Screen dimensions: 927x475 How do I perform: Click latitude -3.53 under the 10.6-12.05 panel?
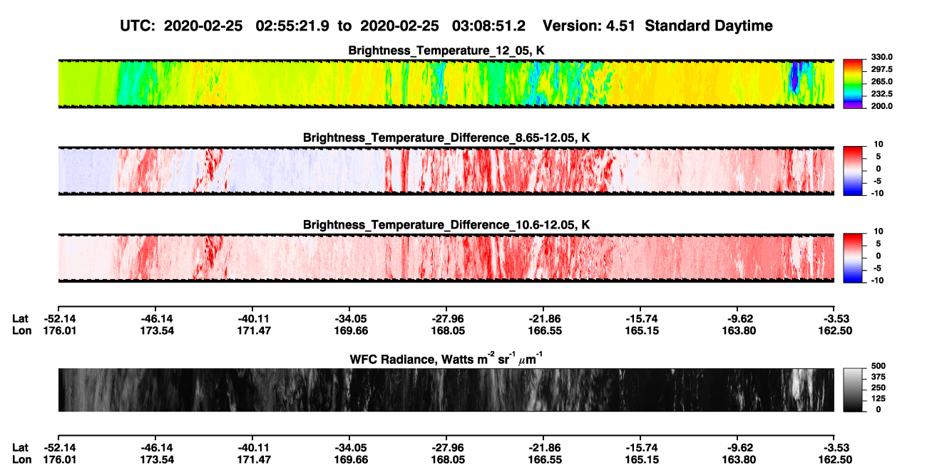(836, 319)
